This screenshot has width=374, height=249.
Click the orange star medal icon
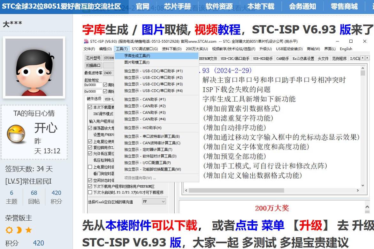[29, 230]
